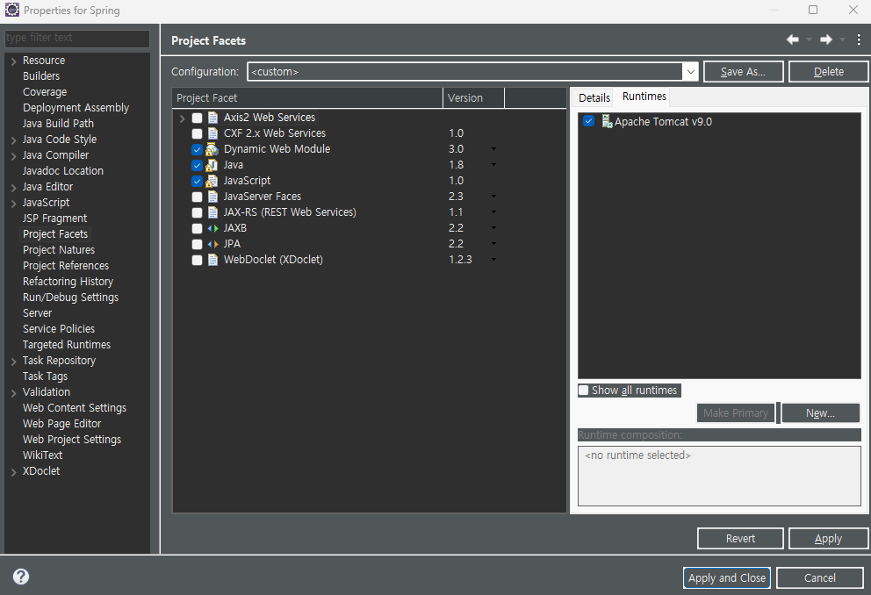
Task: Open Dynamic Web Module version dropdown
Action: [x=493, y=149]
